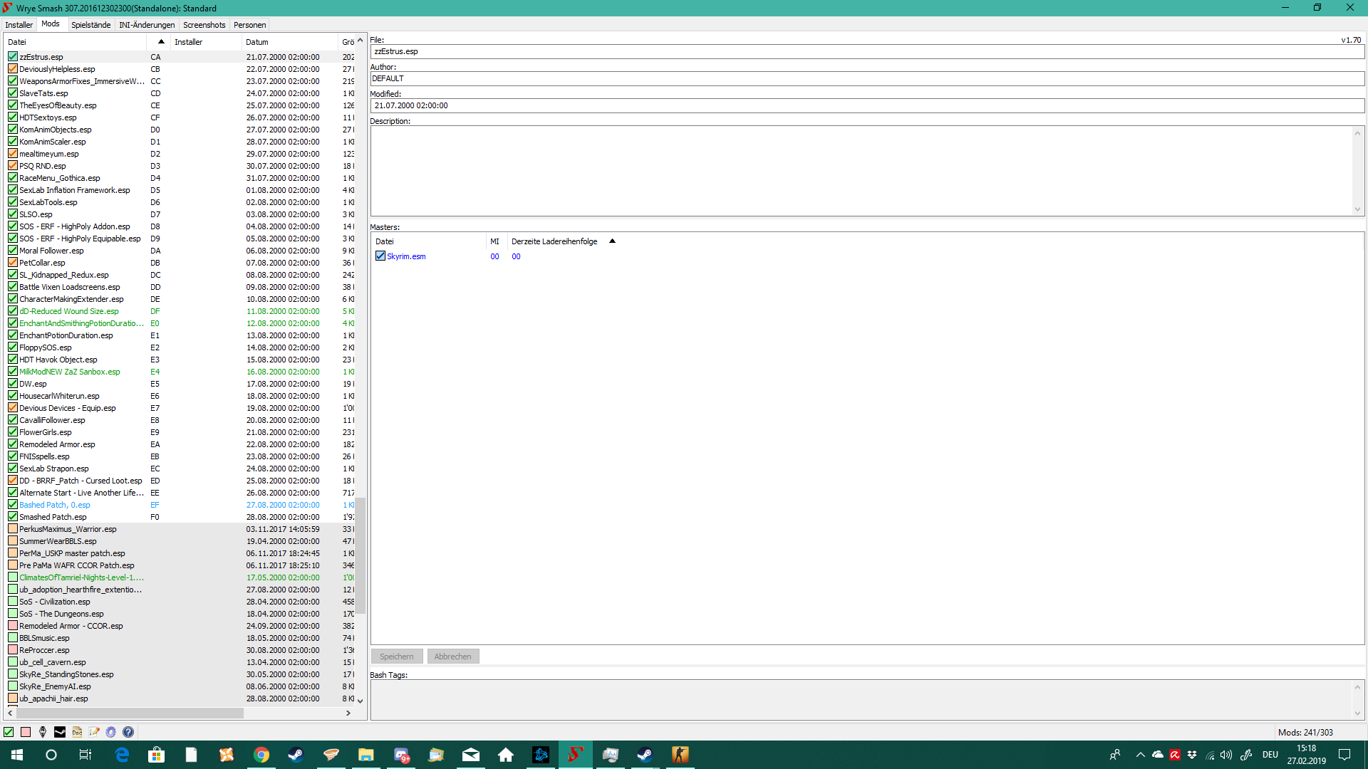Click the pink square status bar icon
Image resolution: width=1368 pixels, height=769 pixels.
pyautogui.click(x=26, y=732)
